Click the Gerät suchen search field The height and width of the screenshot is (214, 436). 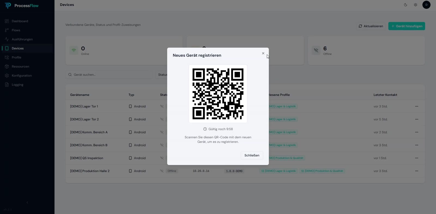pos(109,75)
